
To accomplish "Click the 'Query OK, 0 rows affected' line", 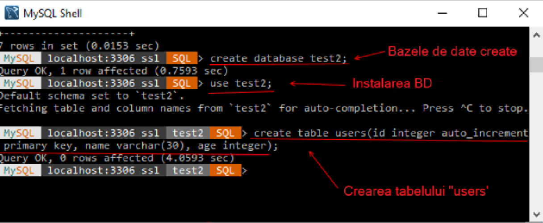I will pos(117,158).
